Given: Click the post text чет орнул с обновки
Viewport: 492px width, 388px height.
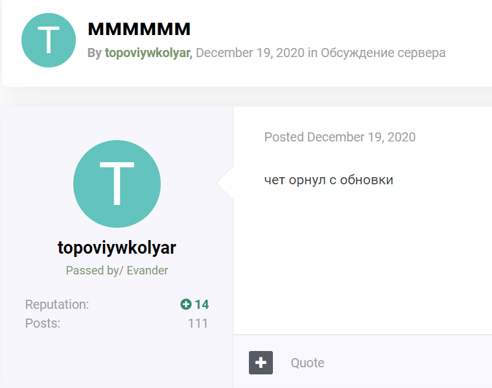Looking at the screenshot, I should (329, 180).
